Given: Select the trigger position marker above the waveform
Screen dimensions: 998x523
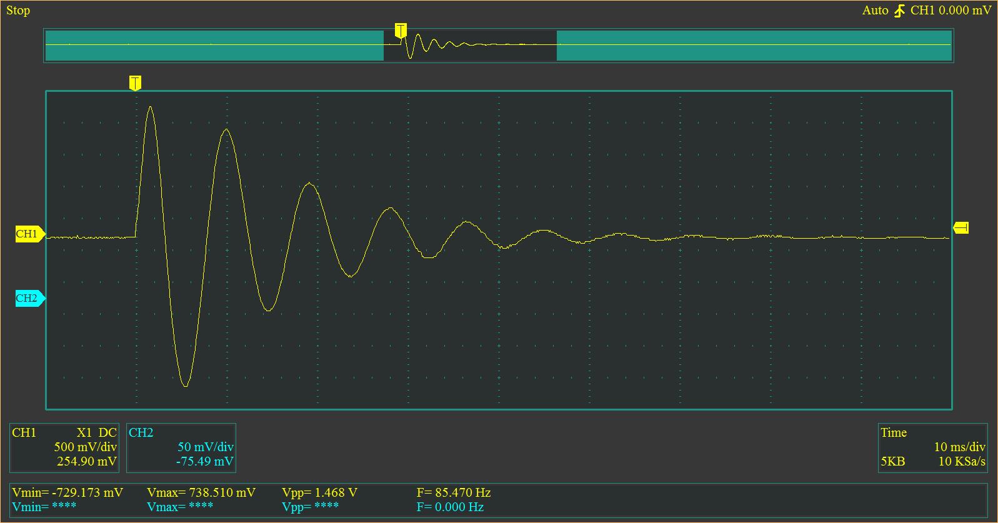Looking at the screenshot, I should [x=135, y=82].
